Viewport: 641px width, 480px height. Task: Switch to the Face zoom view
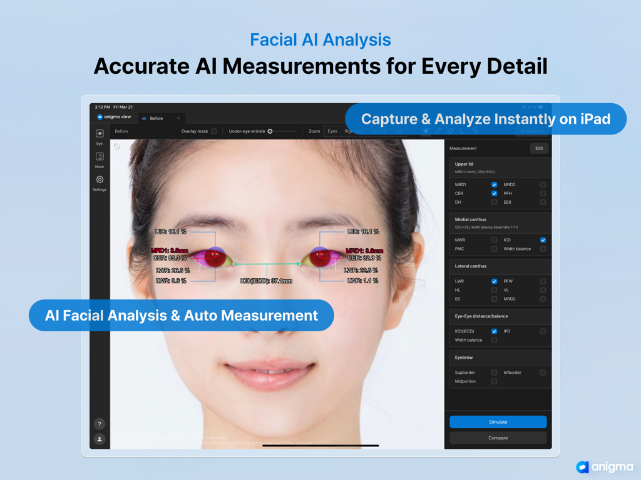pyautogui.click(x=399, y=131)
